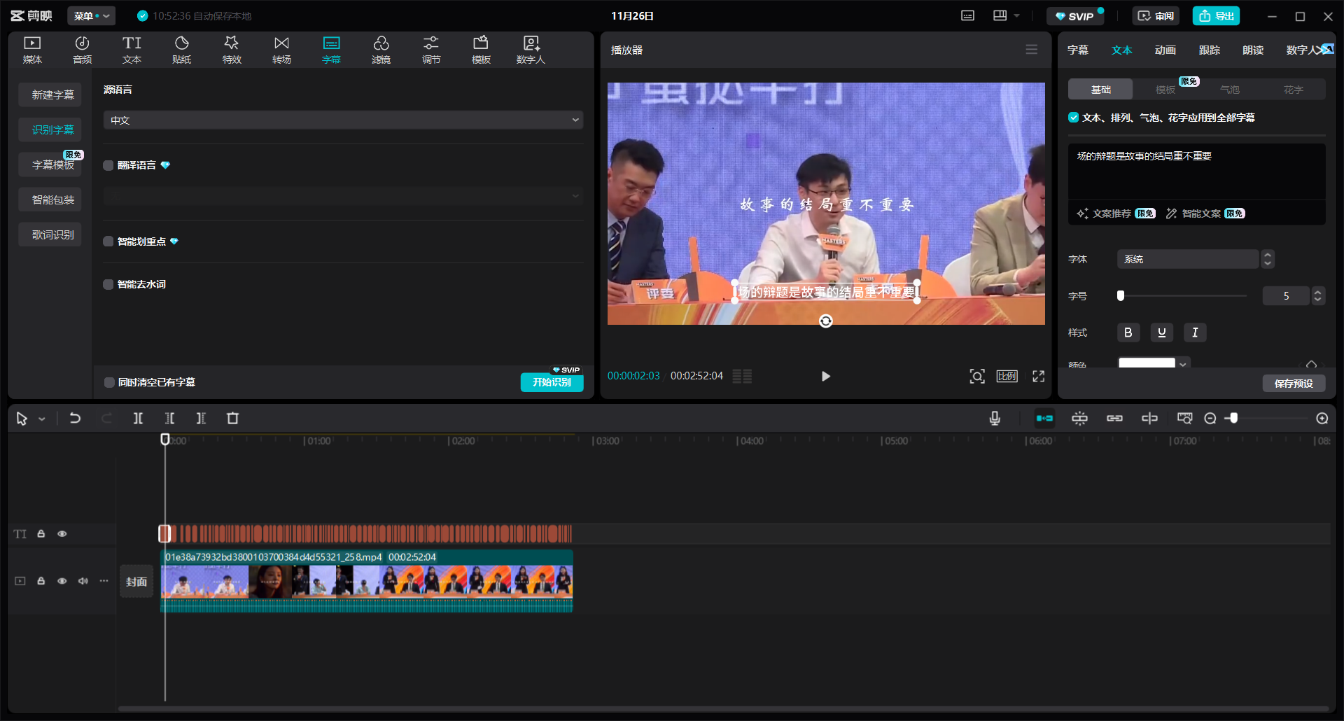The image size is (1344, 721).
Task: Click the 保存预设 button
Action: (1294, 383)
